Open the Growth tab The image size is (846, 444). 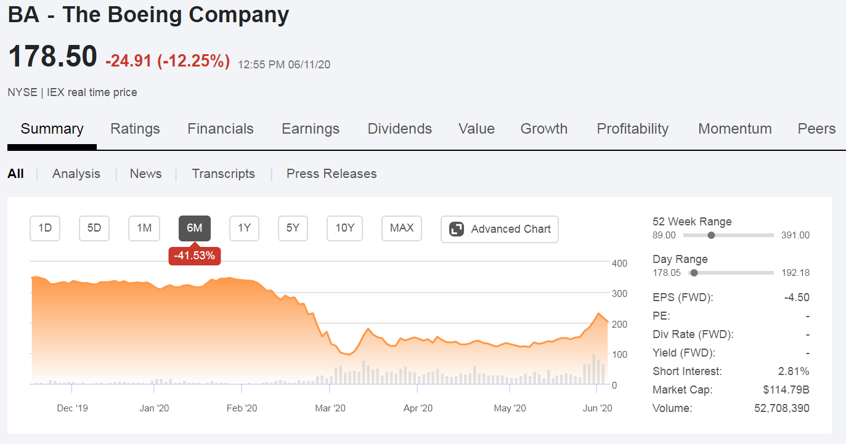544,129
